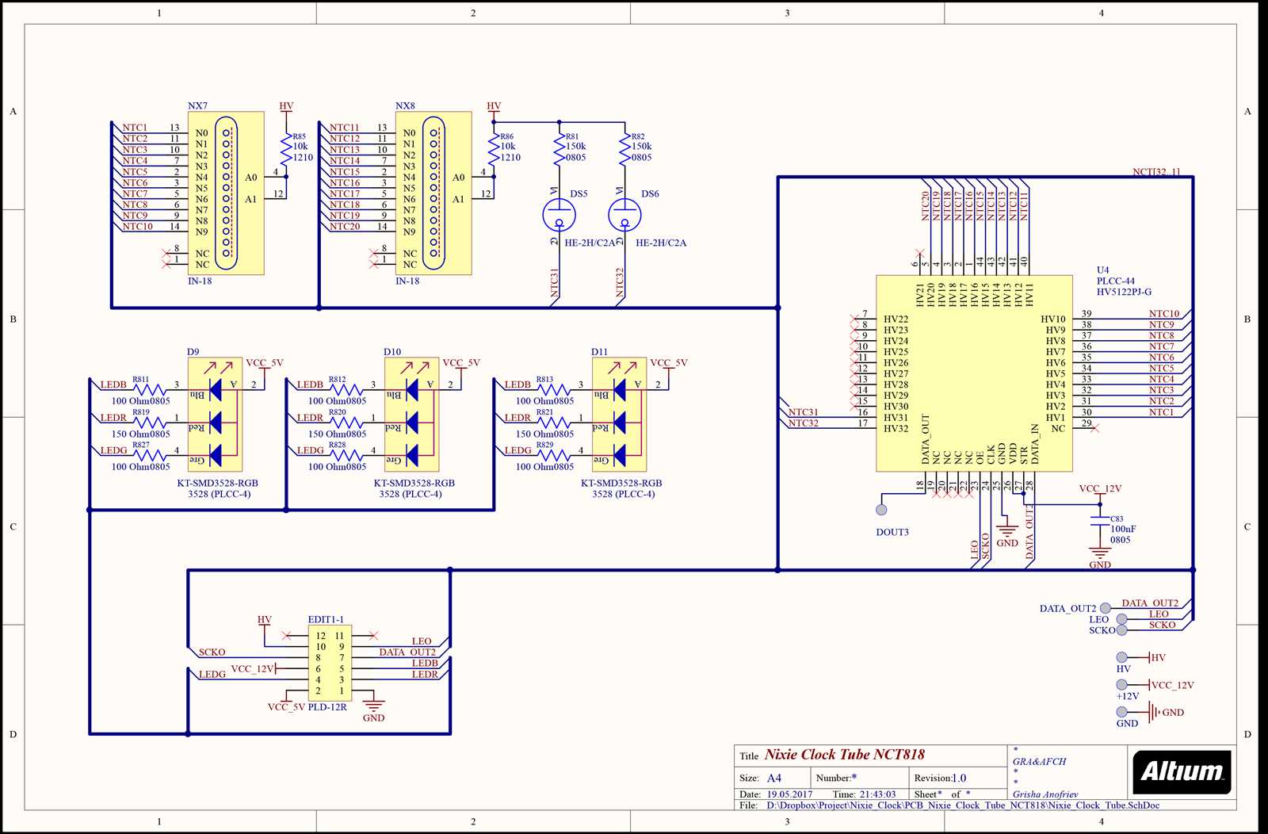
Task: Click the file path in the title block
Action: tap(959, 806)
